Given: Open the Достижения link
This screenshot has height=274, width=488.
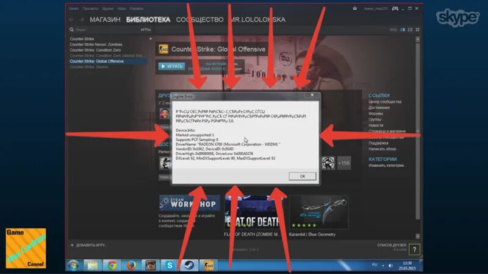Looking at the screenshot, I should coord(379,108).
